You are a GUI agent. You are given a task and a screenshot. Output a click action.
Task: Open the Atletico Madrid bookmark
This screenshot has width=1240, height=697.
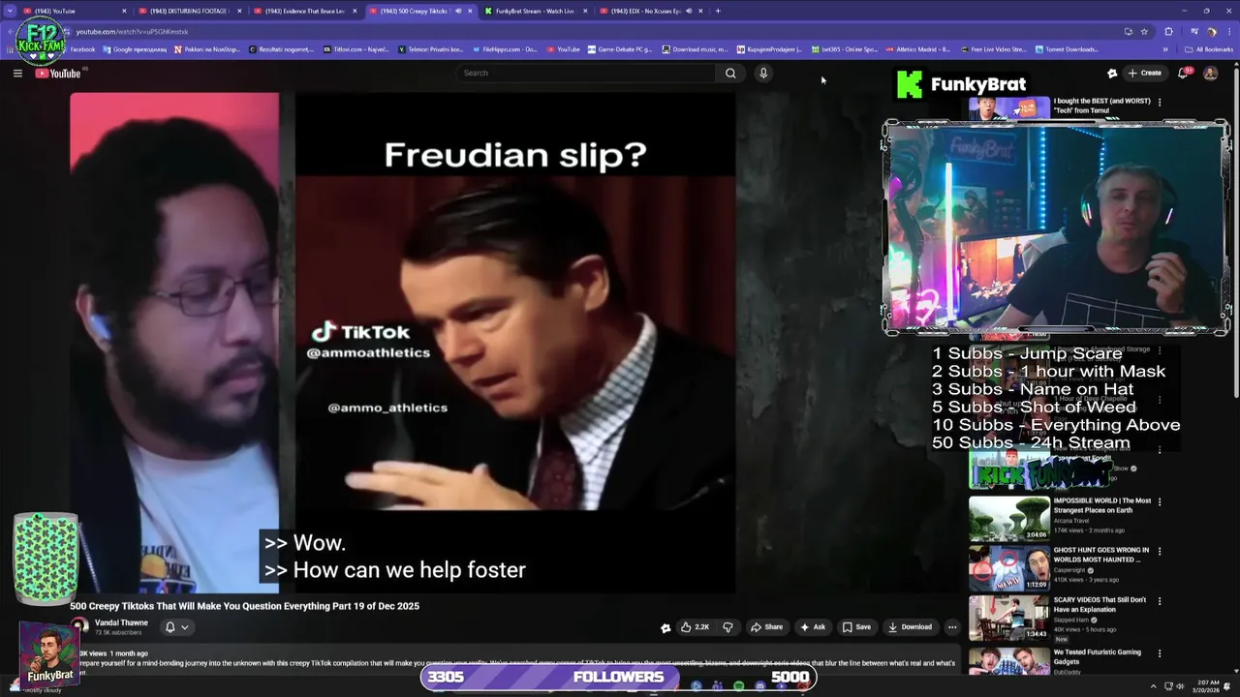(917, 49)
